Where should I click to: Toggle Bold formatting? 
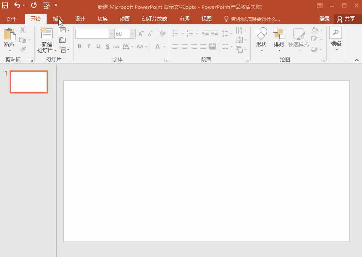[x=79, y=47]
